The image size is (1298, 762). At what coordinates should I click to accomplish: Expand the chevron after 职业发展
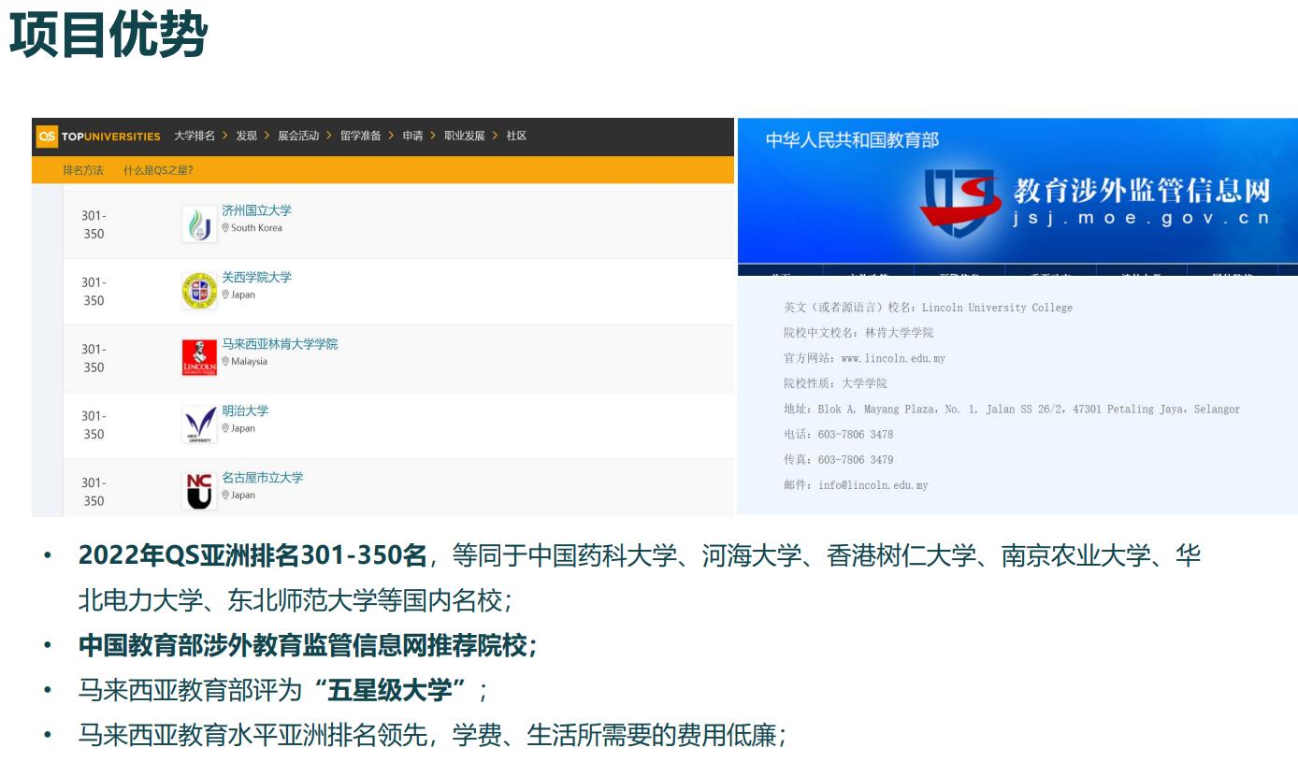click(x=496, y=137)
